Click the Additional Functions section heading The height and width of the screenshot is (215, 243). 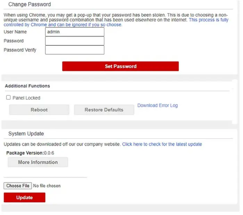click(27, 86)
